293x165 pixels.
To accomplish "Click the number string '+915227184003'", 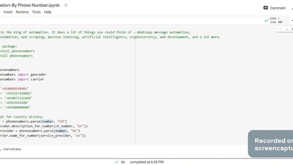I will coord(18,93).
